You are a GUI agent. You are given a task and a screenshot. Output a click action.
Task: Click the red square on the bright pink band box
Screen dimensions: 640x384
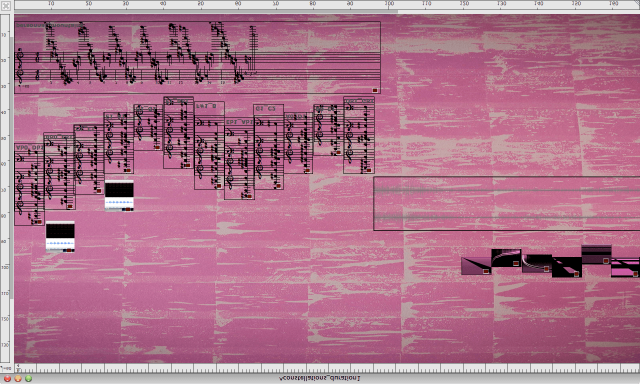pyautogui.click(x=635, y=273)
